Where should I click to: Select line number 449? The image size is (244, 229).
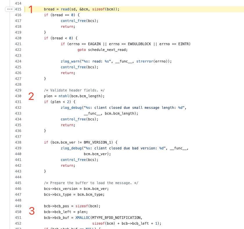coord(18,206)
